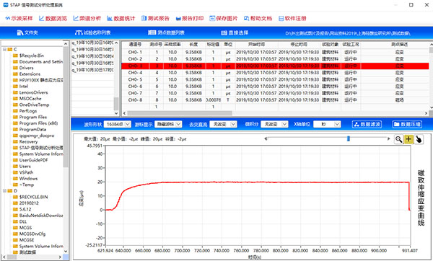Select last test name entry ending 17时
This screenshot has width=433, height=261.
[x=92, y=70]
